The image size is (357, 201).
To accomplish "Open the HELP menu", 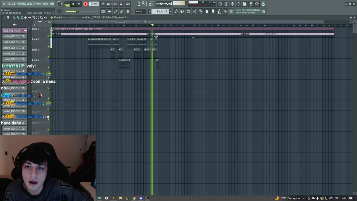I will click(52, 4).
